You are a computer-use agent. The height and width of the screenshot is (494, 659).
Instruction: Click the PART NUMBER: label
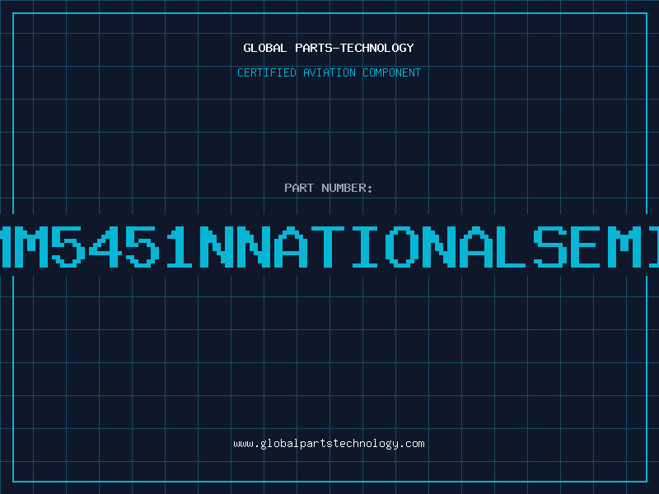pos(329,188)
